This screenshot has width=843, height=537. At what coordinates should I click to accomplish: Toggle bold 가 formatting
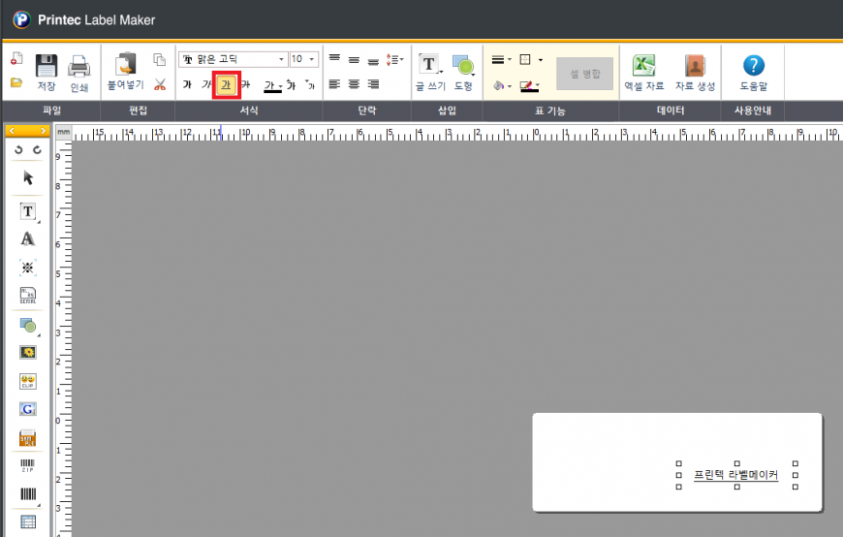[x=187, y=84]
